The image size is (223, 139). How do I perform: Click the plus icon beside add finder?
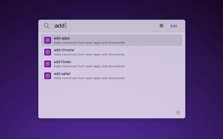[x=48, y=64]
